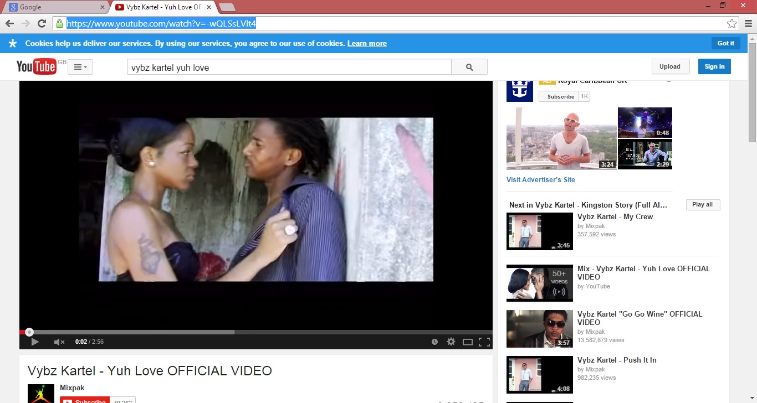Click the YouTube logo

(37, 66)
